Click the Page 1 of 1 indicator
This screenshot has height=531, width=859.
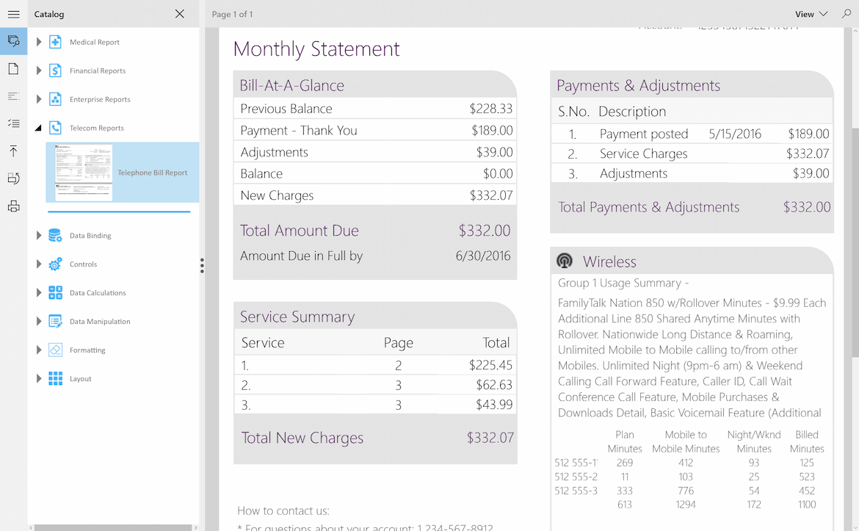(232, 14)
